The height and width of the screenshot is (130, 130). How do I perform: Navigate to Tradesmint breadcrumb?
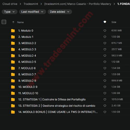pyautogui.click(x=31, y=4)
